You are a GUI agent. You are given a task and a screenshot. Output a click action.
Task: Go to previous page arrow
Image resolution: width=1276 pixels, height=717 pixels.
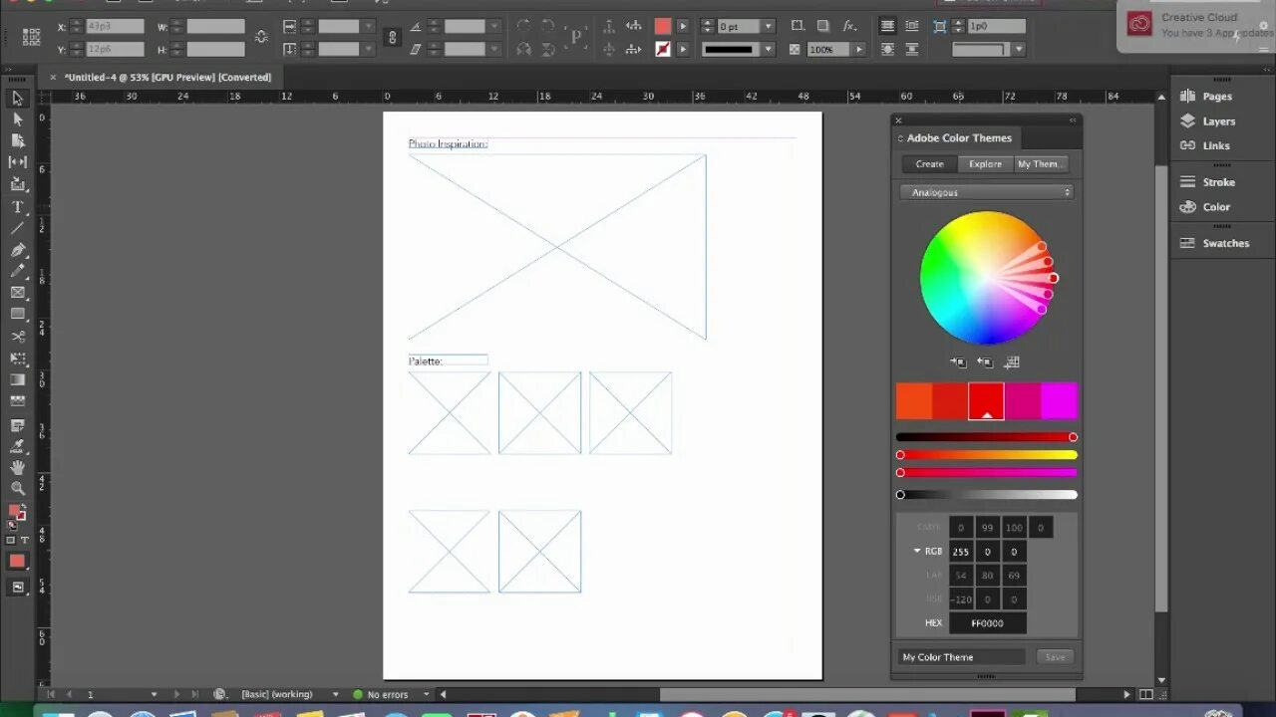pyautogui.click(x=69, y=694)
